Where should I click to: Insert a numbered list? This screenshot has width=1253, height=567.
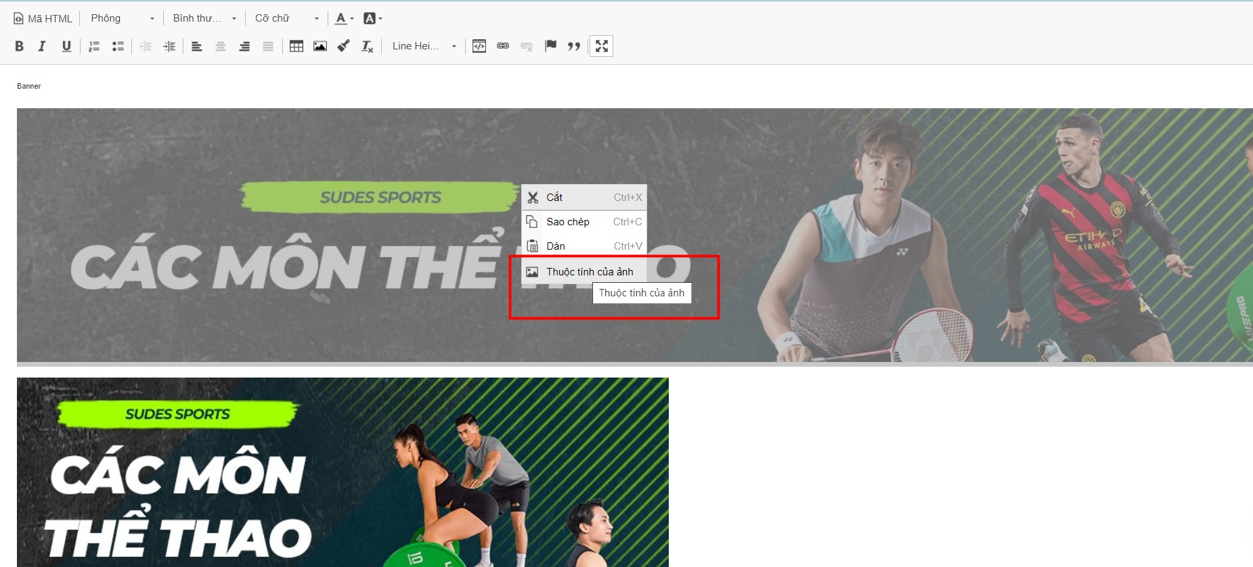[94, 46]
